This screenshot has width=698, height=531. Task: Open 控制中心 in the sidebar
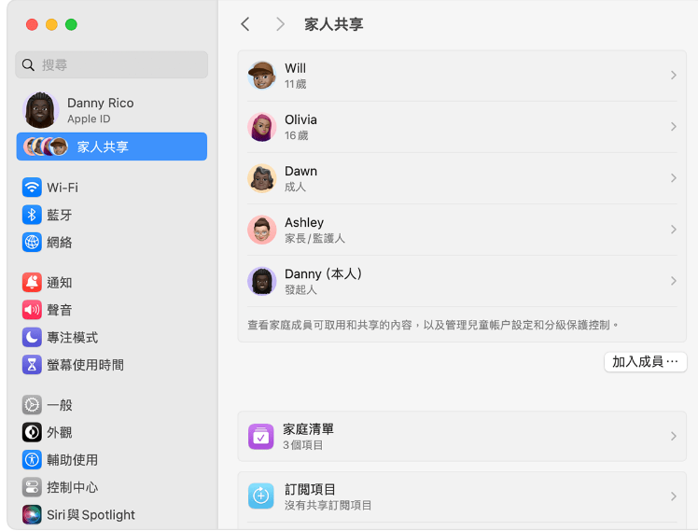[72, 487]
